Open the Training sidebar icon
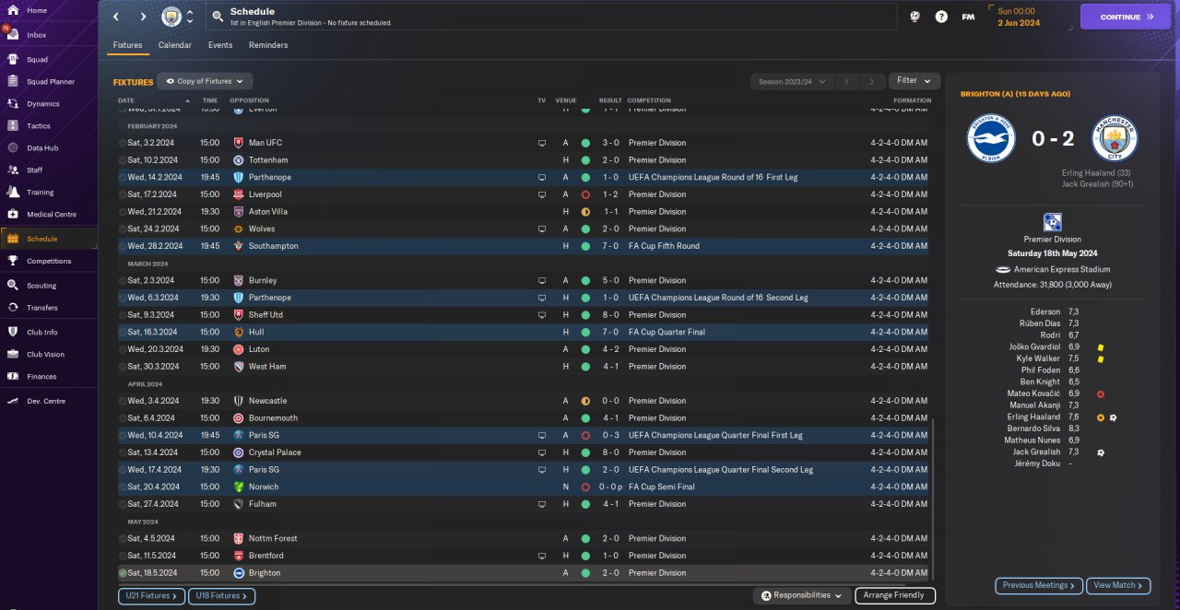Viewport: 1180px width, 610px height. click(13, 192)
